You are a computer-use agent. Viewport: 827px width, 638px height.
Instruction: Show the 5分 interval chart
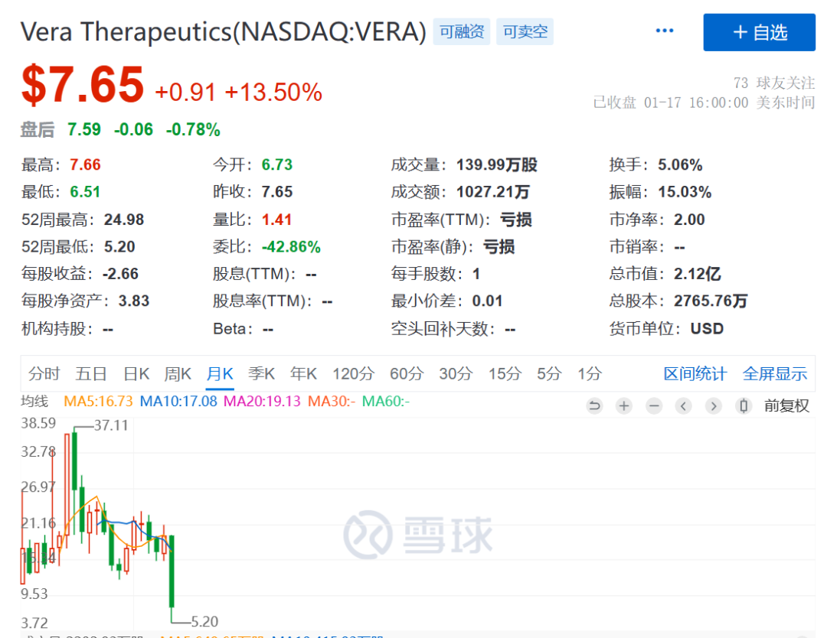click(549, 374)
